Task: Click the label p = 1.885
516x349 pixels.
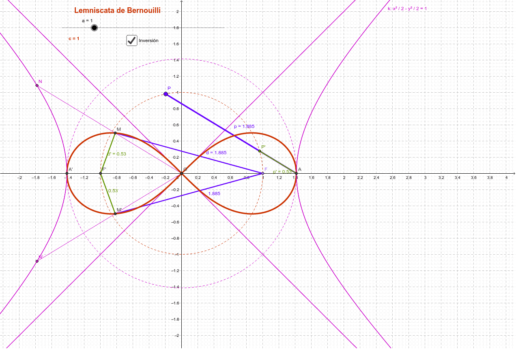Action: 244,126
